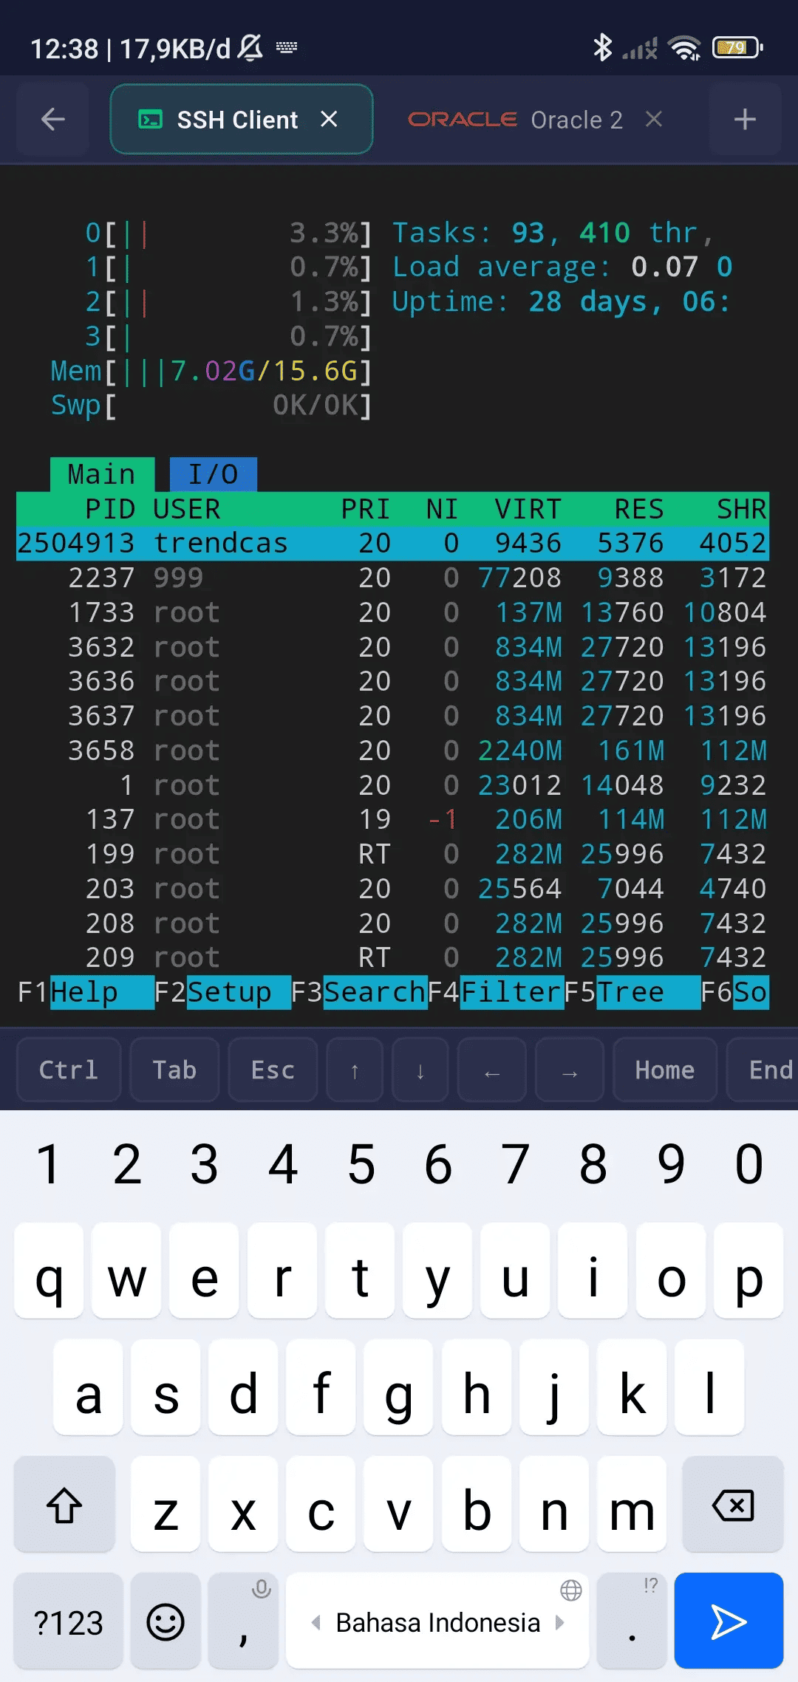This screenshot has height=1682, width=798.
Task: Tap the F1 Help function label
Action: pos(84,992)
